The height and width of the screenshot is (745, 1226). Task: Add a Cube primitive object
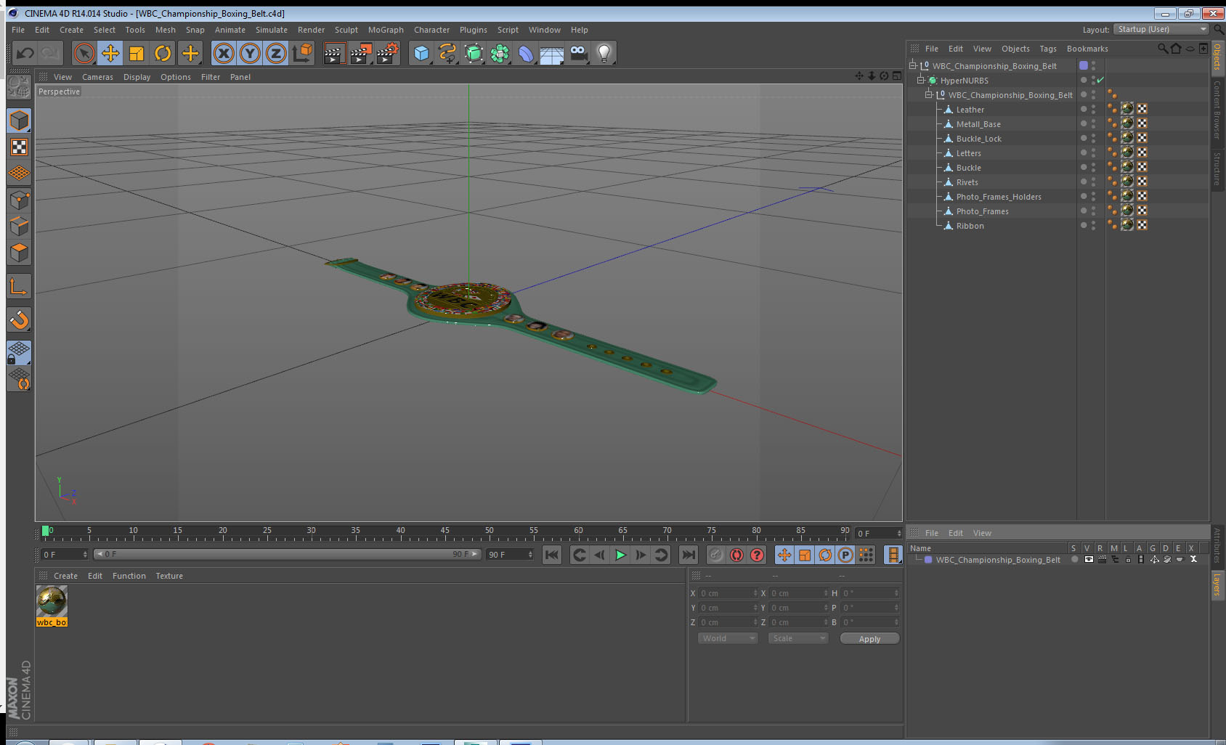pos(421,53)
